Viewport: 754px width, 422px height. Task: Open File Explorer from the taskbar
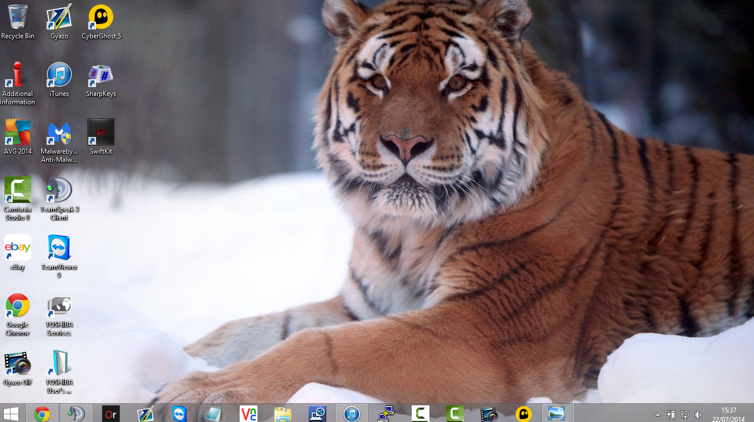pyautogui.click(x=283, y=414)
